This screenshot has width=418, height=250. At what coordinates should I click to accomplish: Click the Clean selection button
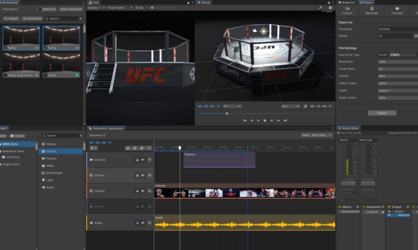(x=71, y=9)
